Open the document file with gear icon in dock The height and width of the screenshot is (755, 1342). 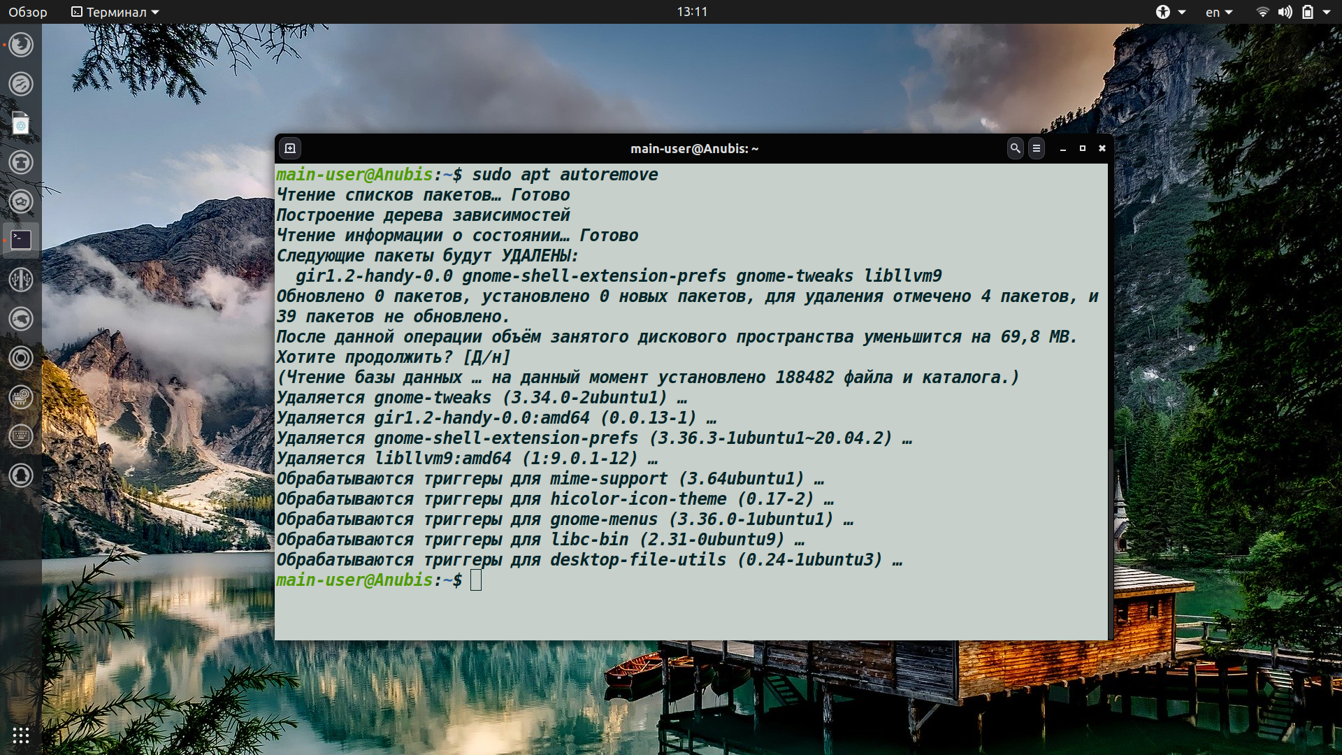click(21, 123)
